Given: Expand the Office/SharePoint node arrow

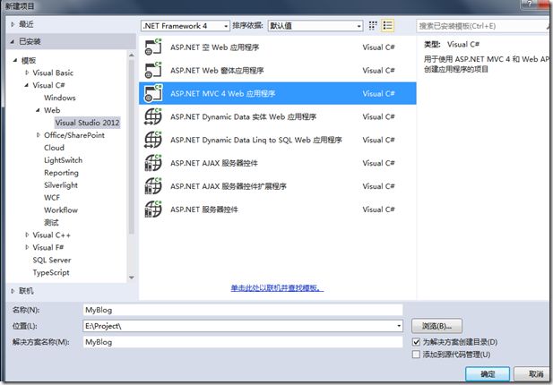Looking at the screenshot, I should (38, 135).
